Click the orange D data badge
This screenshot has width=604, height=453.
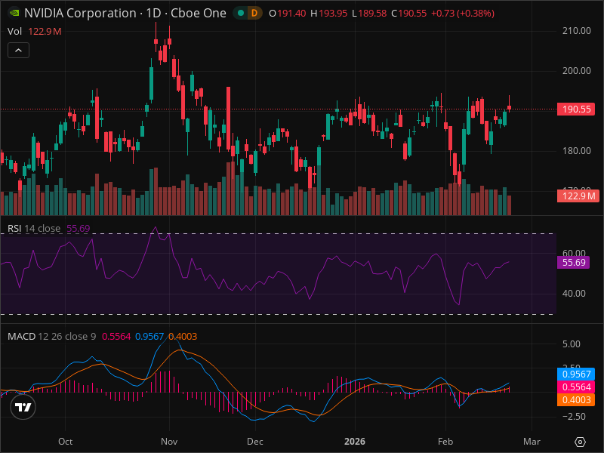tap(254, 13)
